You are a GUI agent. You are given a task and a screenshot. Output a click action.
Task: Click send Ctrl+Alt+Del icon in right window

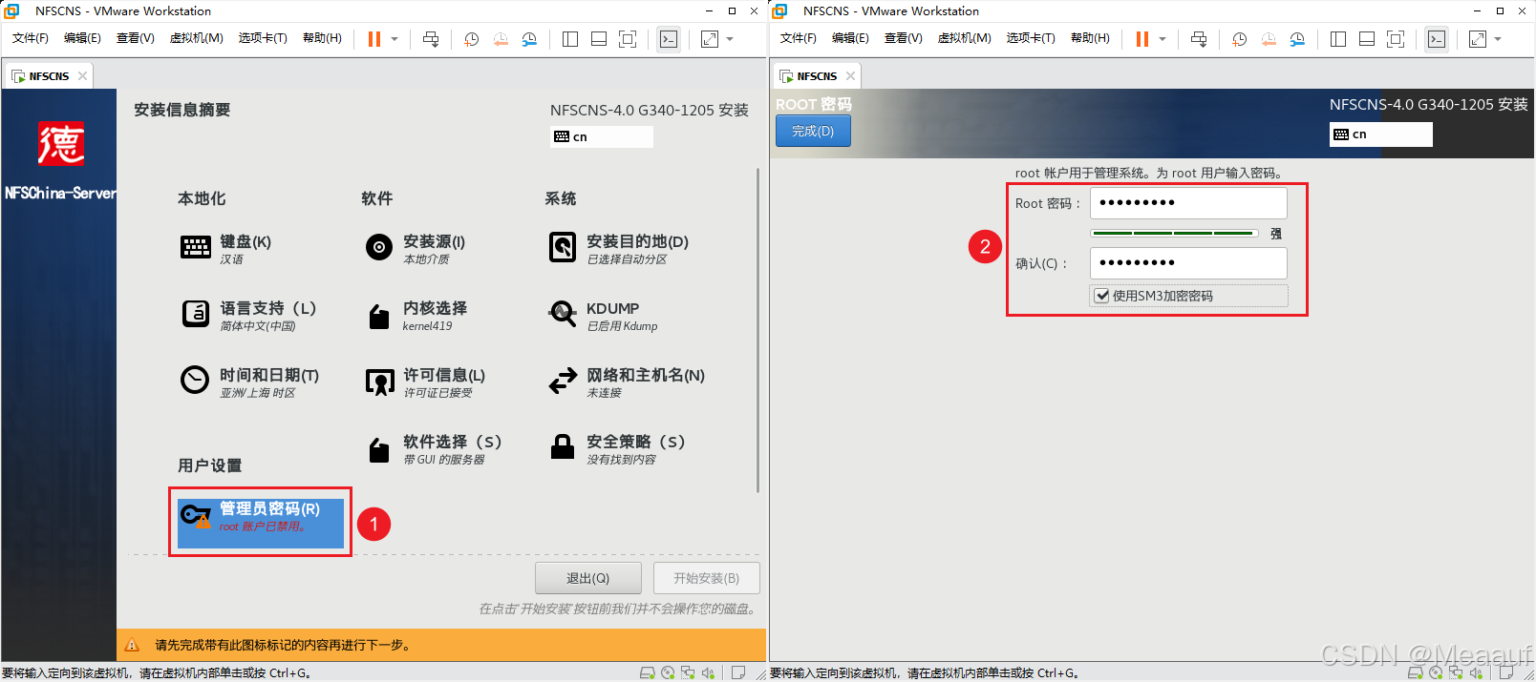click(x=1199, y=39)
